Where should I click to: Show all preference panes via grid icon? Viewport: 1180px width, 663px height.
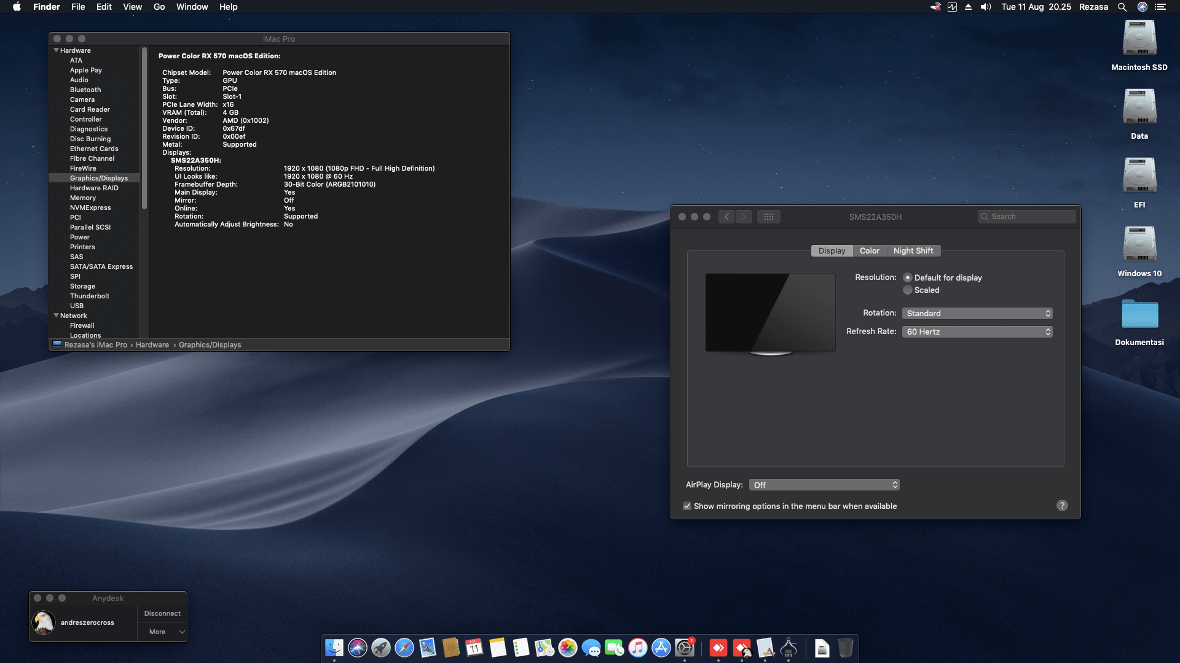769,216
